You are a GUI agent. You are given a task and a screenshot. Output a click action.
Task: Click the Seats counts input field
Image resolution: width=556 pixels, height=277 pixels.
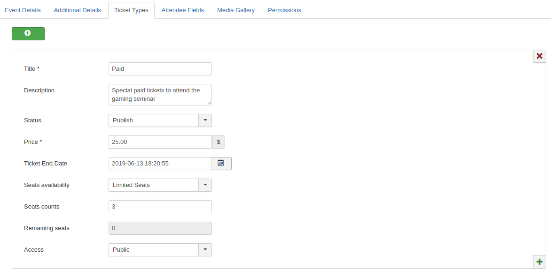[x=160, y=207]
